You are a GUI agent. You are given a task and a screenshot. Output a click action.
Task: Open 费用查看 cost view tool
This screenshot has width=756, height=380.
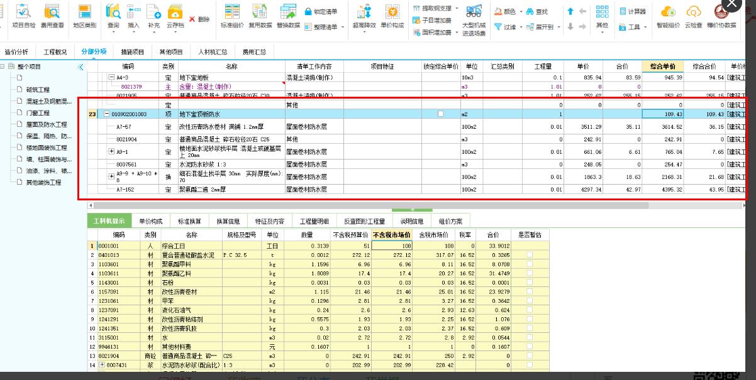pos(52,17)
